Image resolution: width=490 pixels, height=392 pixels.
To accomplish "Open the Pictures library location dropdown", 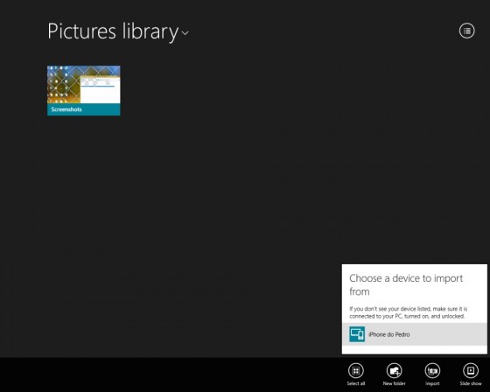I will pyautogui.click(x=185, y=32).
